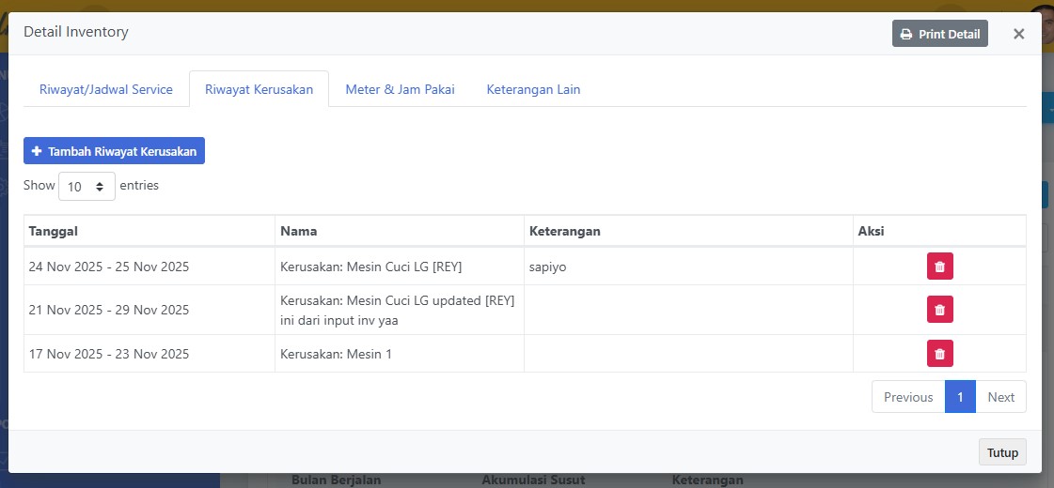Close the Detail Inventory dialog with X
This screenshot has height=488, width=1054.
pos(1018,34)
